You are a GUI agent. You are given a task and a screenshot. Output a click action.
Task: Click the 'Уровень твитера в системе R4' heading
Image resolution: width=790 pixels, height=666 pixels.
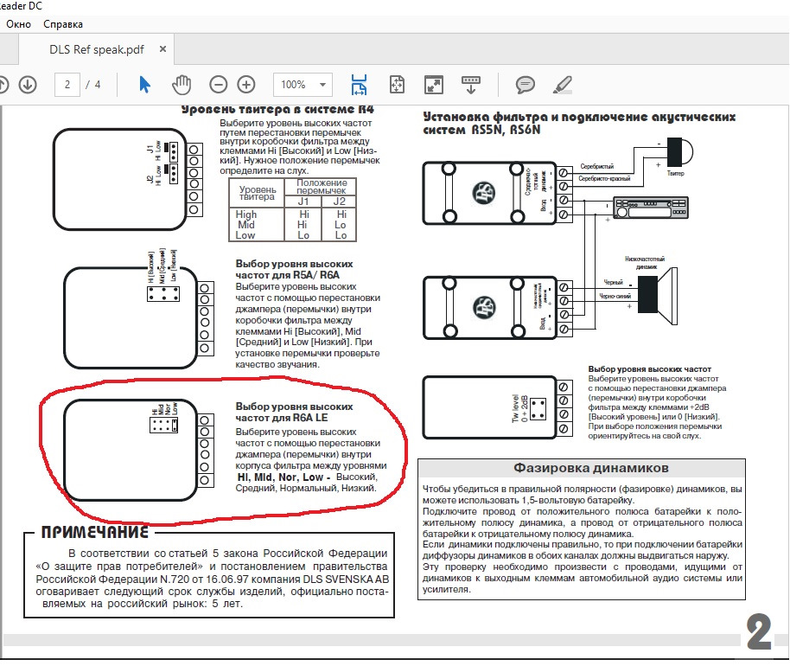(x=277, y=109)
